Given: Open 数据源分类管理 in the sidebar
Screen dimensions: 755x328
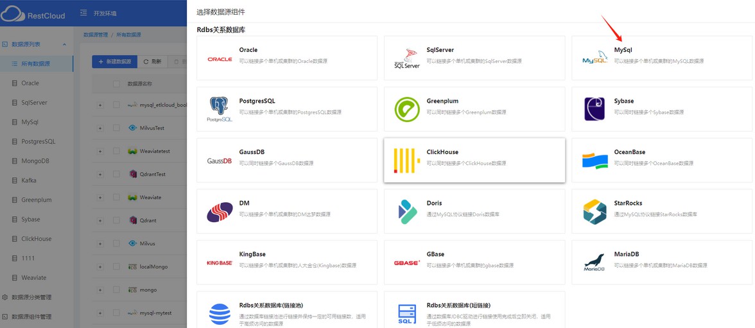Looking at the screenshot, I should pyautogui.click(x=37, y=297).
